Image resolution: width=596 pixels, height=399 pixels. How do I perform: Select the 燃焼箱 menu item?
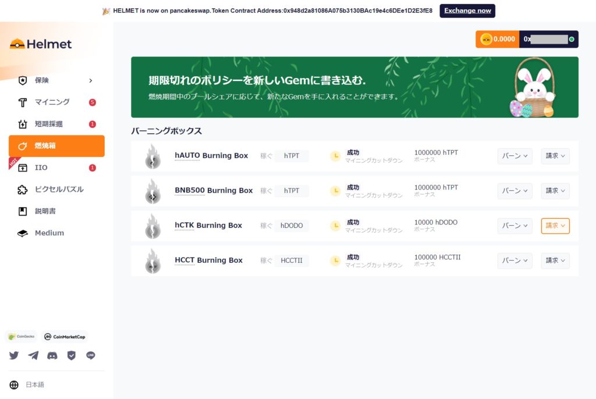pyautogui.click(x=56, y=146)
